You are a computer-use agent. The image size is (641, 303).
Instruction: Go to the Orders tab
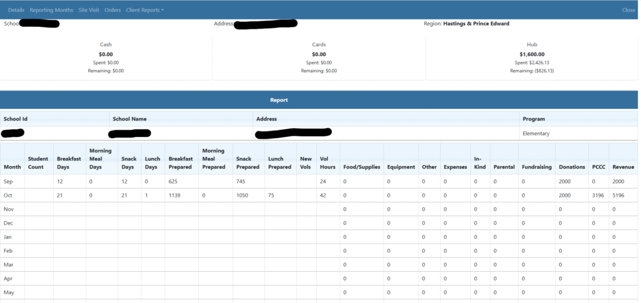(x=113, y=10)
